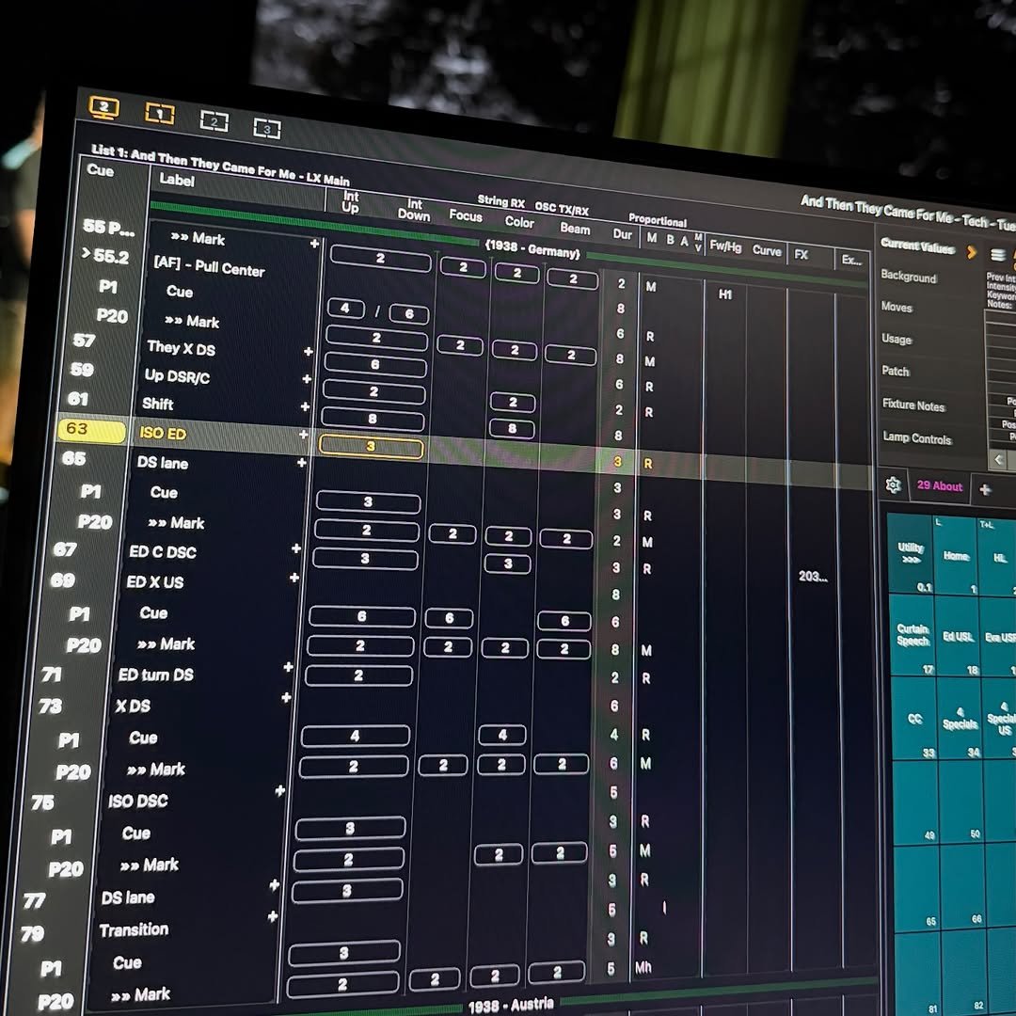Select highlighted cue number 63
The height and width of the screenshot is (1016, 1016).
(x=91, y=430)
